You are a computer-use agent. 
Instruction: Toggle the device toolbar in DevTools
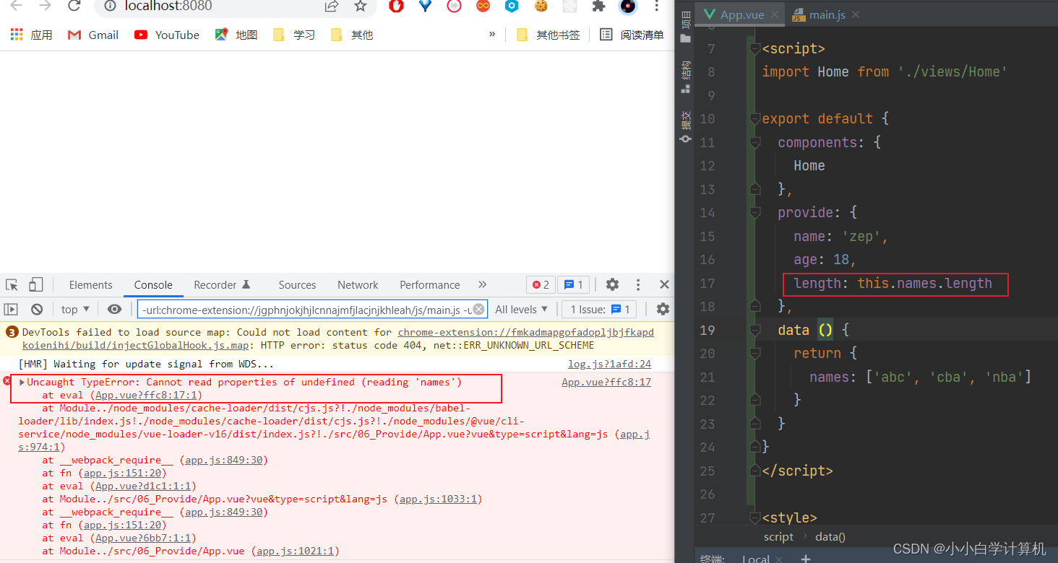point(36,285)
